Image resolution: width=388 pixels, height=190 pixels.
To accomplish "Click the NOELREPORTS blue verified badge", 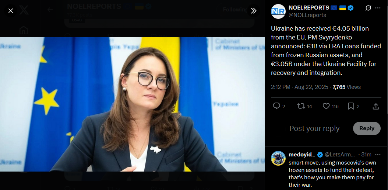I will pos(350,8).
